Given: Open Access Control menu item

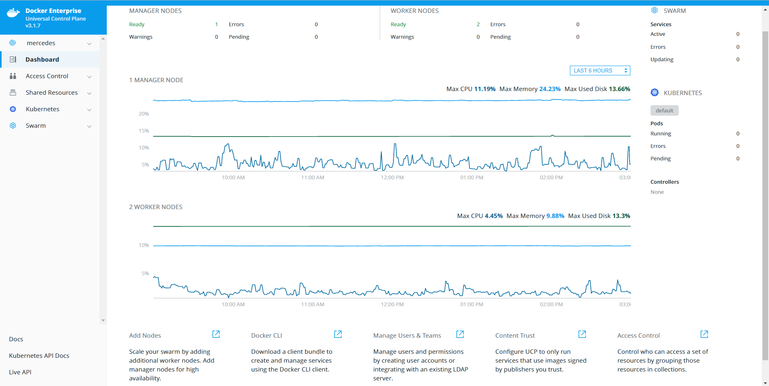Looking at the screenshot, I should (50, 76).
